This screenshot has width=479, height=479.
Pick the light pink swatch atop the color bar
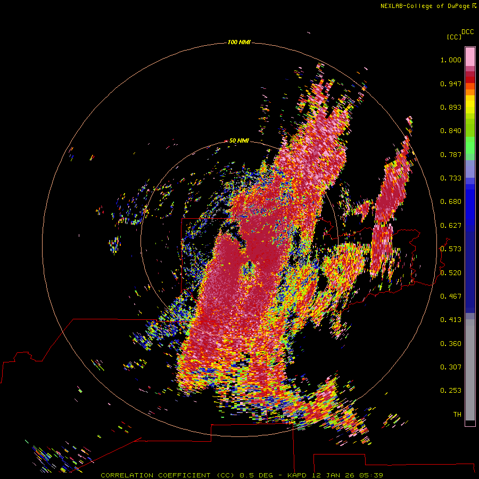click(x=470, y=57)
